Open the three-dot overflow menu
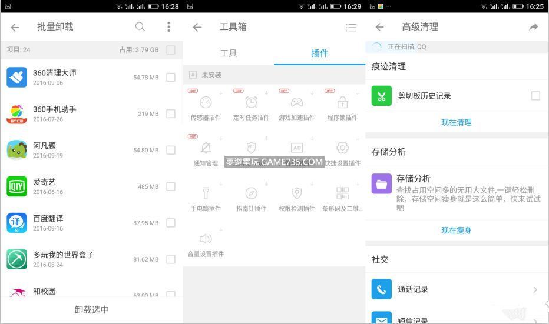 pyautogui.click(x=168, y=27)
